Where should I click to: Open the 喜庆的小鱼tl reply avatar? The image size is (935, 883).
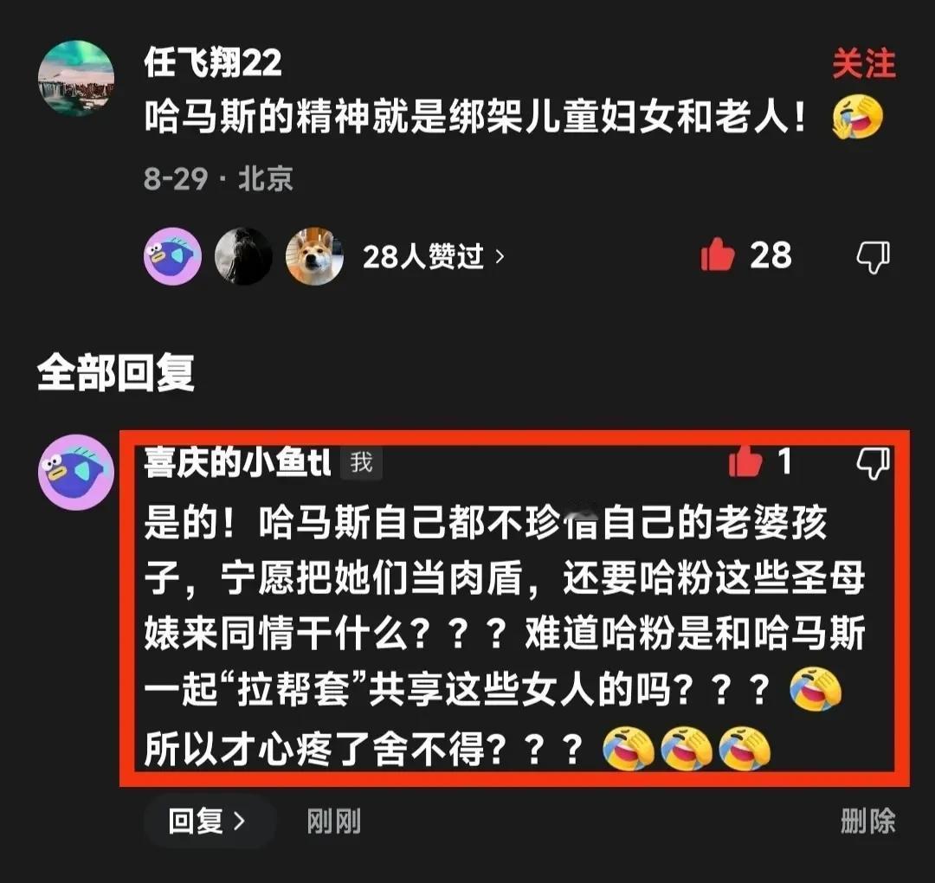[75, 472]
